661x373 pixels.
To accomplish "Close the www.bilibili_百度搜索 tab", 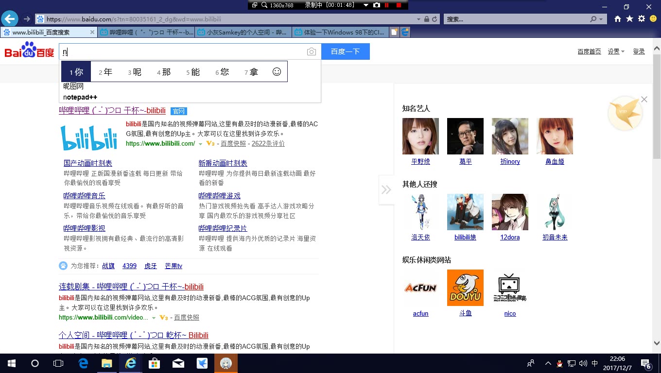I will point(92,32).
